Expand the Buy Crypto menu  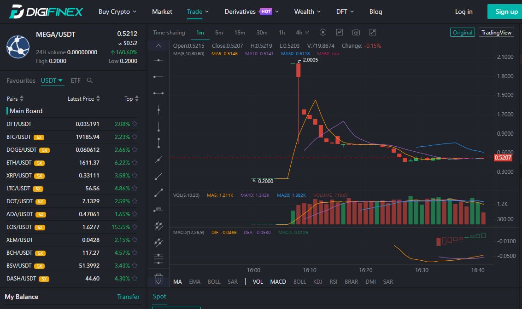click(x=117, y=11)
